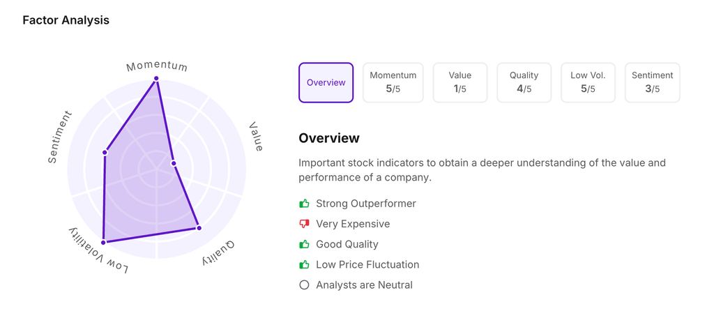Click the Low Volatility data point on chart
This screenshot has height=318, width=714.
click(x=104, y=242)
